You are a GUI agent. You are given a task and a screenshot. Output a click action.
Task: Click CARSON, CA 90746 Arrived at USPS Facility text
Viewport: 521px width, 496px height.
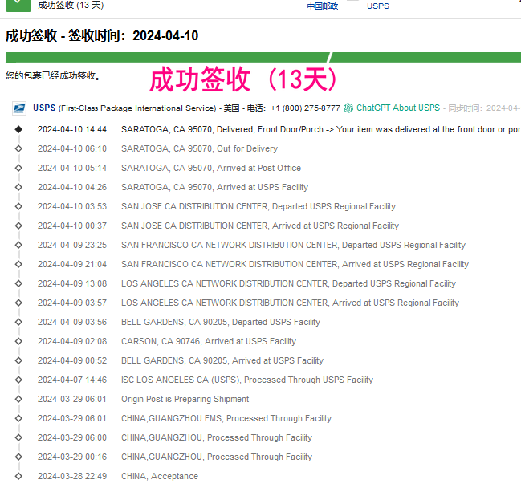pos(209,342)
